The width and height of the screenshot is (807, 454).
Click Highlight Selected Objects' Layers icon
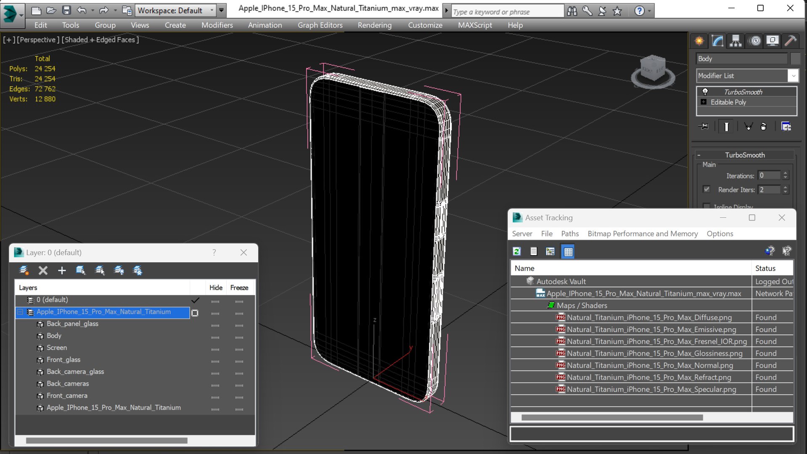tap(100, 270)
